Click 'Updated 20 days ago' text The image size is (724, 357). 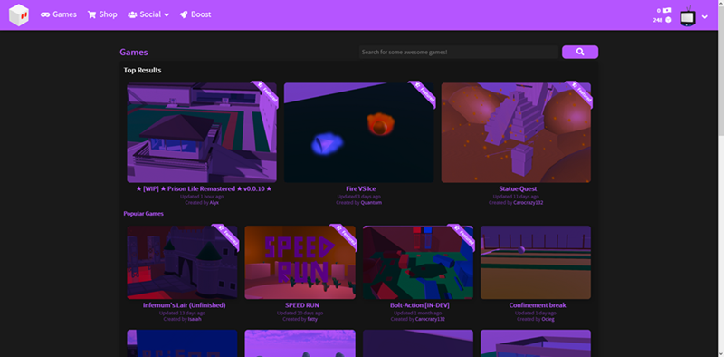[300, 314]
